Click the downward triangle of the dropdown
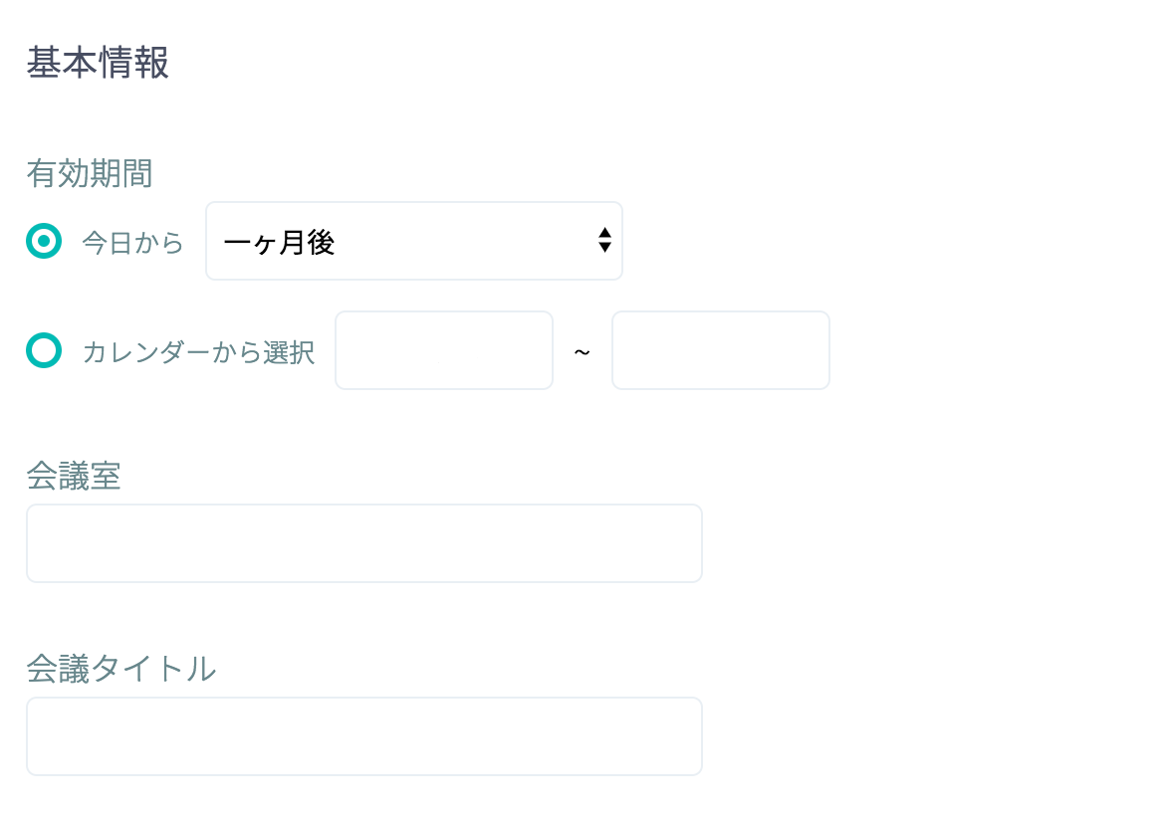Image resolution: width=1173 pixels, height=814 pixels. [x=604, y=248]
